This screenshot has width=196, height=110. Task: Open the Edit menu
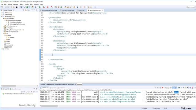[x=5, y=4]
